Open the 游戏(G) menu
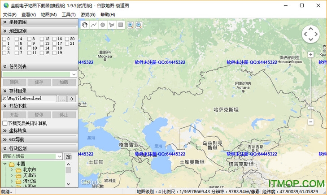This screenshot has height=195, width=327. tap(88, 15)
